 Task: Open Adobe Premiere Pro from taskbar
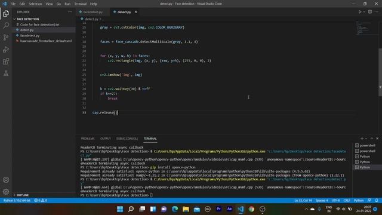click(218, 209)
